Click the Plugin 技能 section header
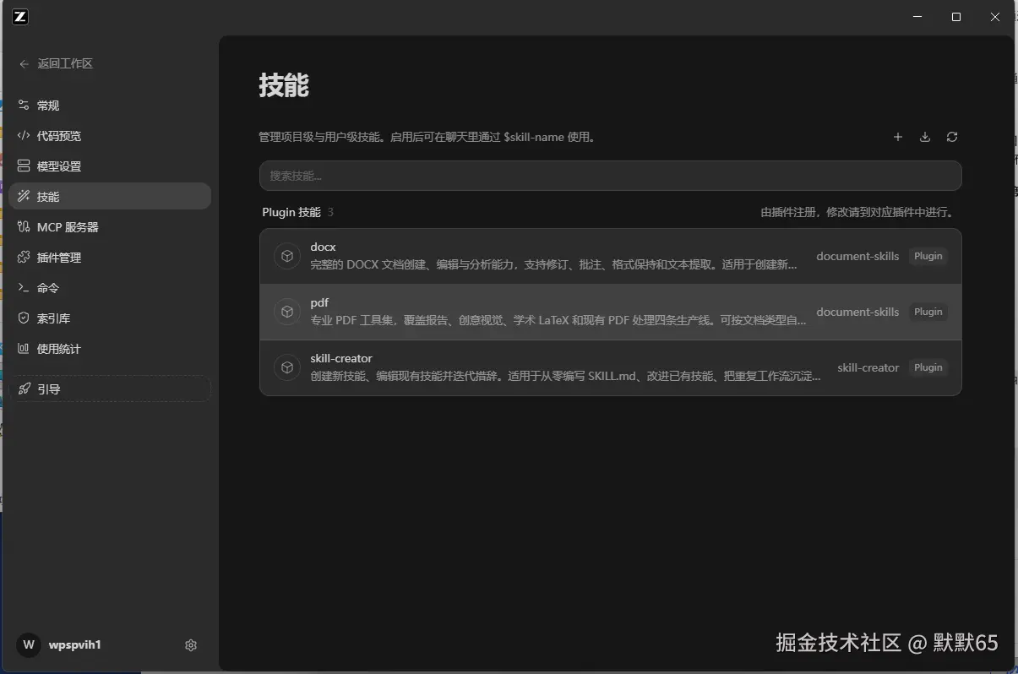Screen dimensions: 1018x674 coord(291,212)
